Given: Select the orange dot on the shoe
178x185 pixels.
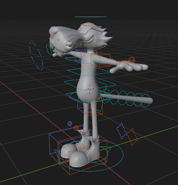Looking at the screenshot, I should click(x=91, y=153).
